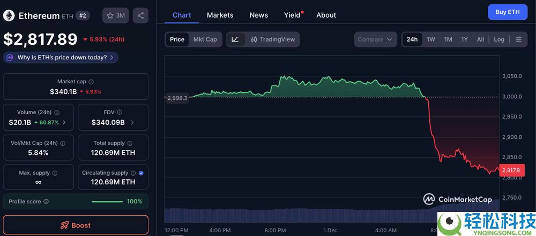The width and height of the screenshot is (536, 236).
Task: Open the Compare dropdown
Action: click(375, 40)
